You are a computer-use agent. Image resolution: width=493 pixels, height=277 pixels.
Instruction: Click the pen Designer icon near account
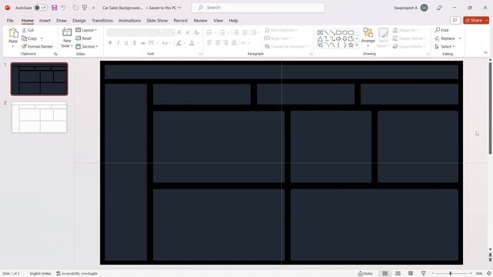[x=439, y=8]
